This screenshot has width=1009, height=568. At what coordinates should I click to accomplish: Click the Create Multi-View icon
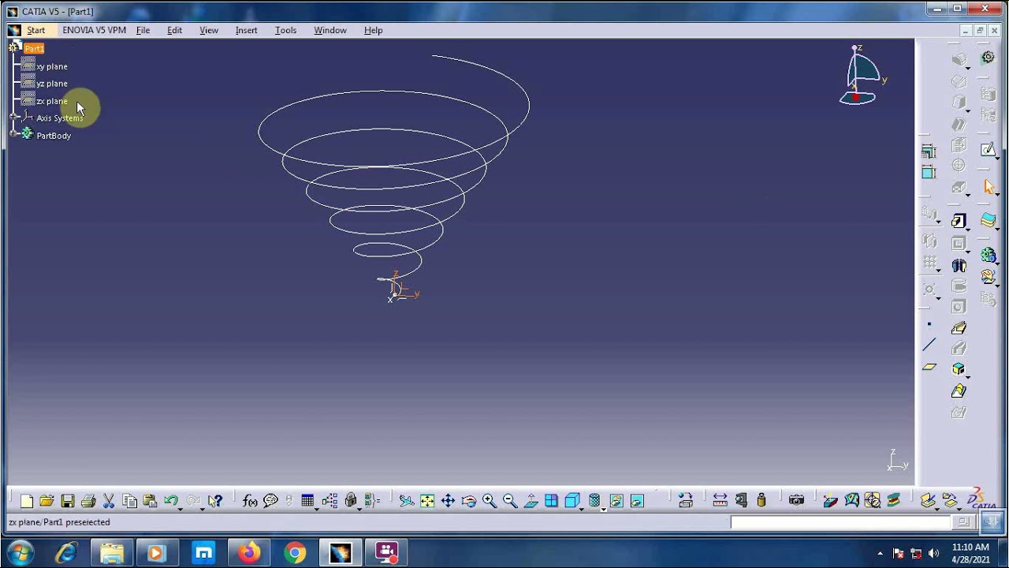coord(551,501)
